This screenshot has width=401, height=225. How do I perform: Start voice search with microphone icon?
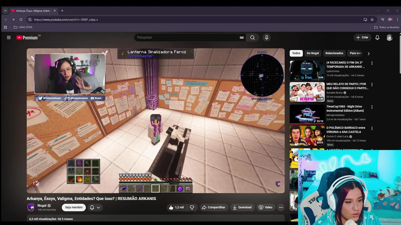267,37
